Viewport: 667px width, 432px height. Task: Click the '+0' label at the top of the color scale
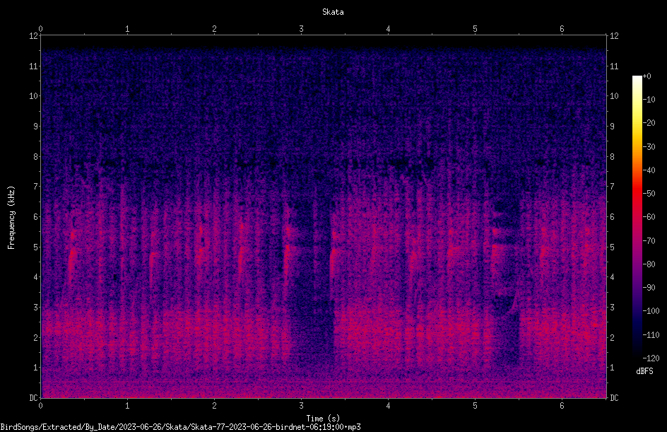647,76
